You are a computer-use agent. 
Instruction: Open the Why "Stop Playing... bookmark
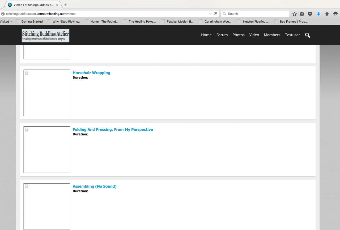tap(64, 21)
